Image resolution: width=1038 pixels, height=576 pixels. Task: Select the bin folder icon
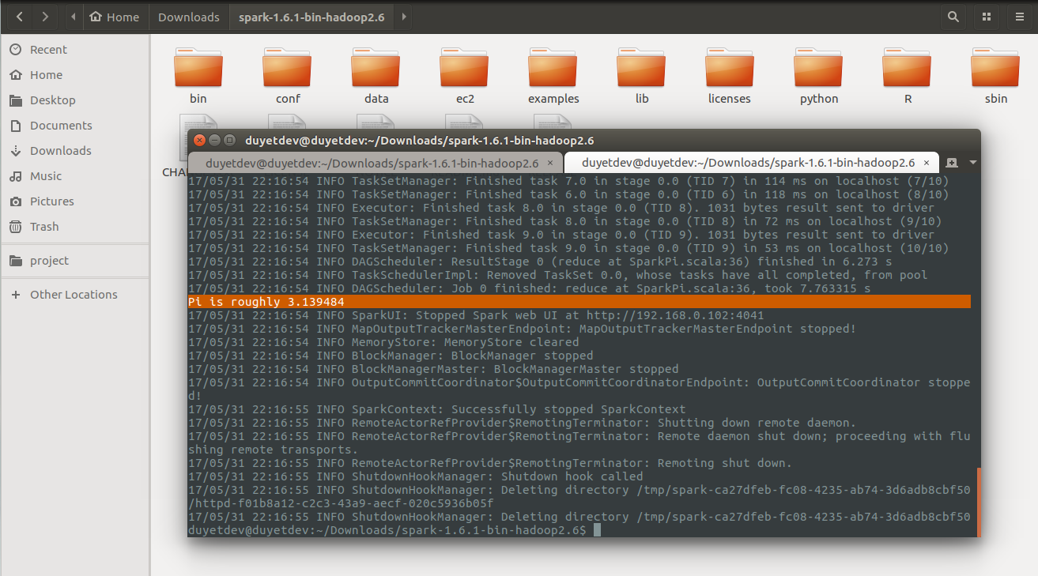(198, 66)
